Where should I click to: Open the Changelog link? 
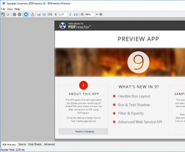tap(89, 132)
